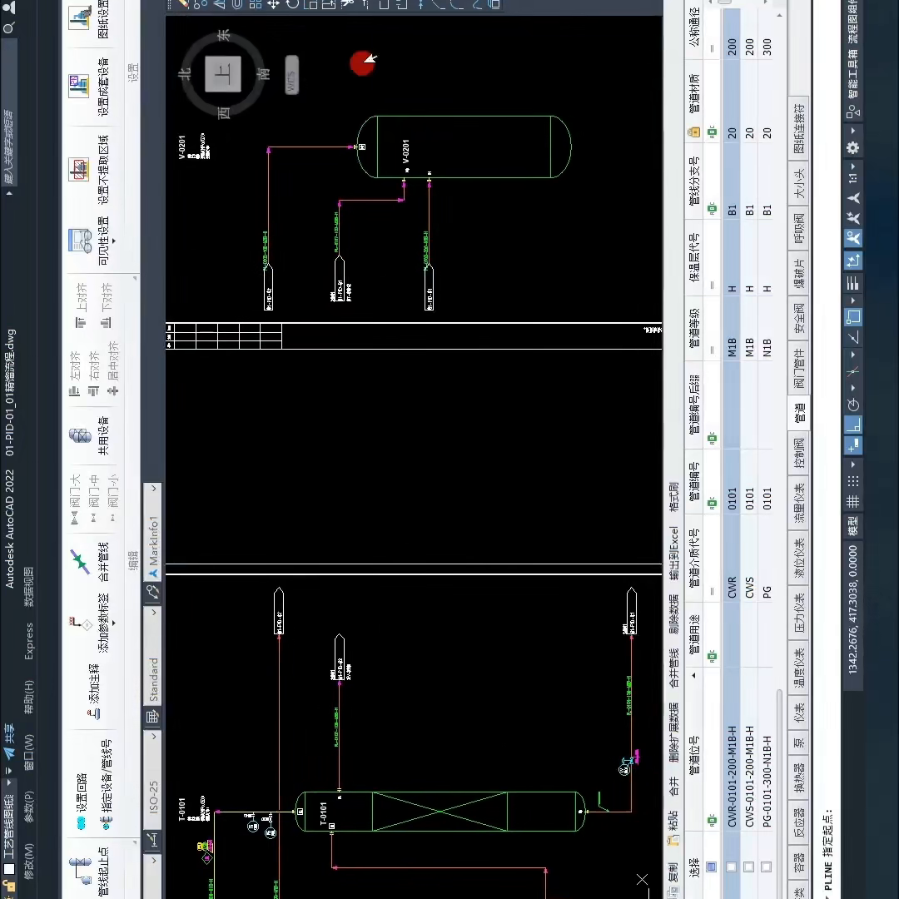Toggle polar tracking in status bar
The width and height of the screenshot is (899, 899).
coord(852,405)
